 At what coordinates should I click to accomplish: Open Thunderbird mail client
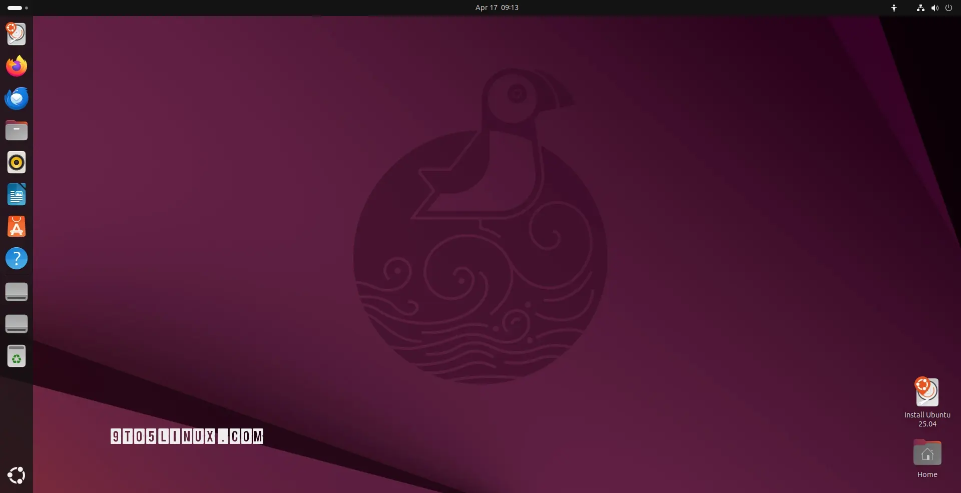coord(17,98)
